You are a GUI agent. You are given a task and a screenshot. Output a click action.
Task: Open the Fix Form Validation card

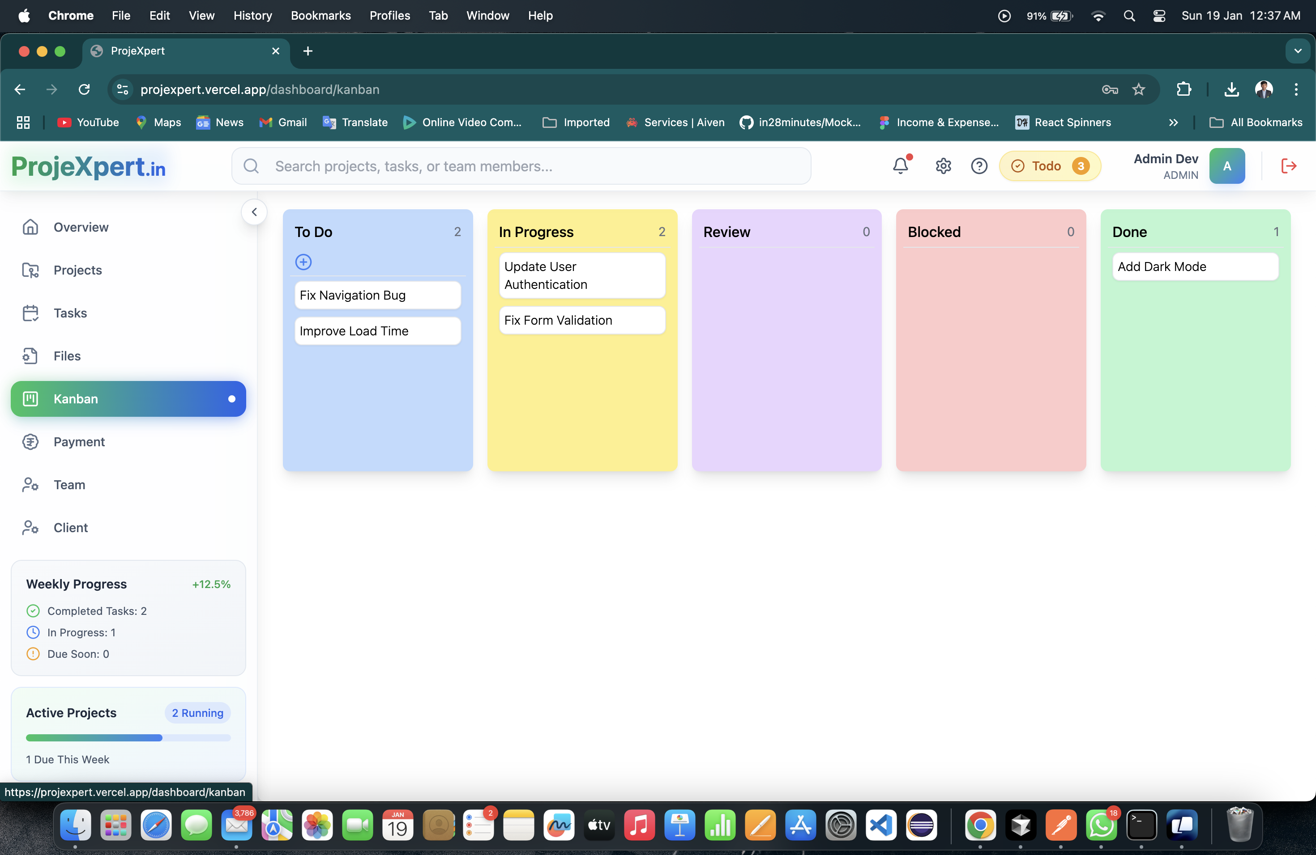coord(582,320)
